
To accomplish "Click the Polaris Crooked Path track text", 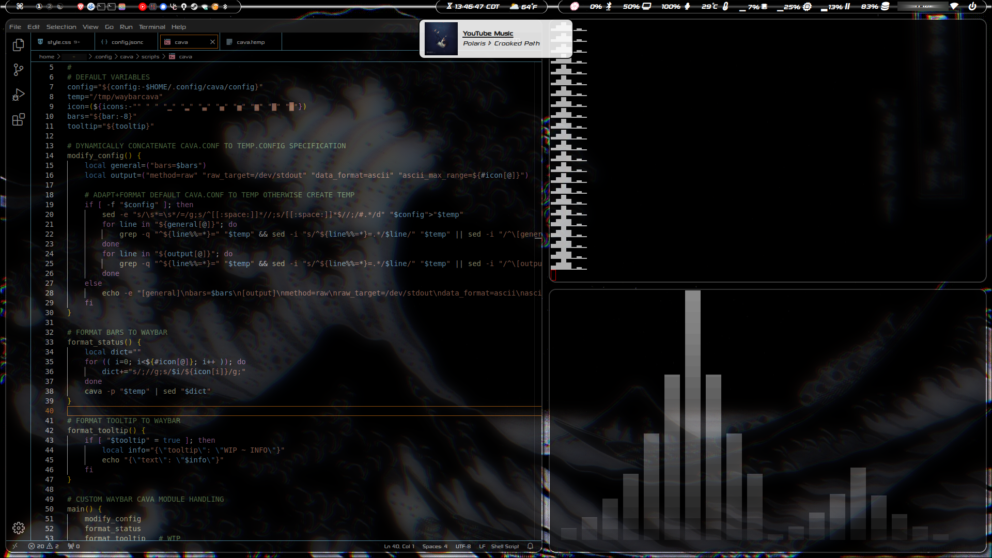I will point(501,43).
